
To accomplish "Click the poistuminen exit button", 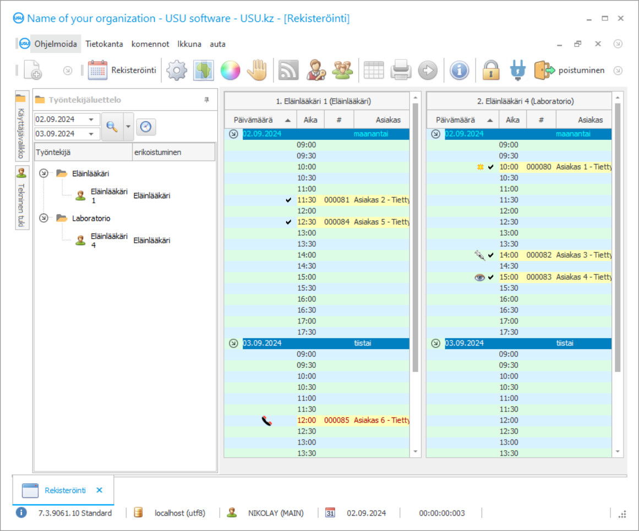I will [569, 70].
